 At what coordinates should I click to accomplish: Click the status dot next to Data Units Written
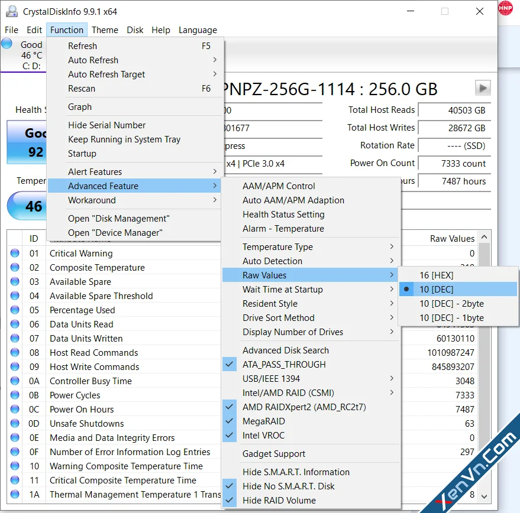[x=15, y=338]
